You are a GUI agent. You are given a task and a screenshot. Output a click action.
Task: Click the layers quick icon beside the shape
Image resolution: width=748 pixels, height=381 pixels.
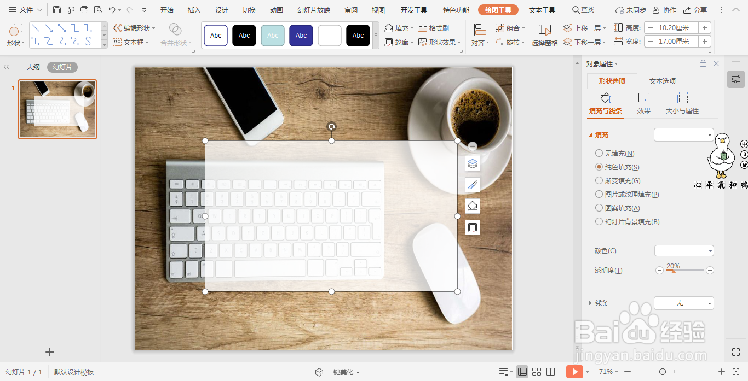(x=472, y=163)
